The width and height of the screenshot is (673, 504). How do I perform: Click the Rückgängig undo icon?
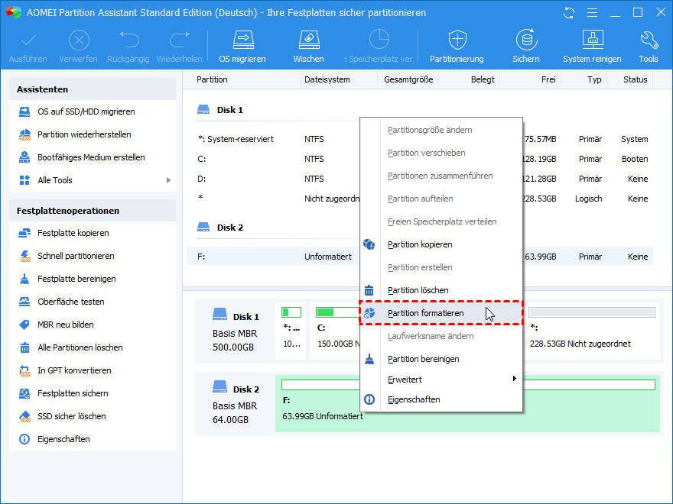(x=128, y=40)
